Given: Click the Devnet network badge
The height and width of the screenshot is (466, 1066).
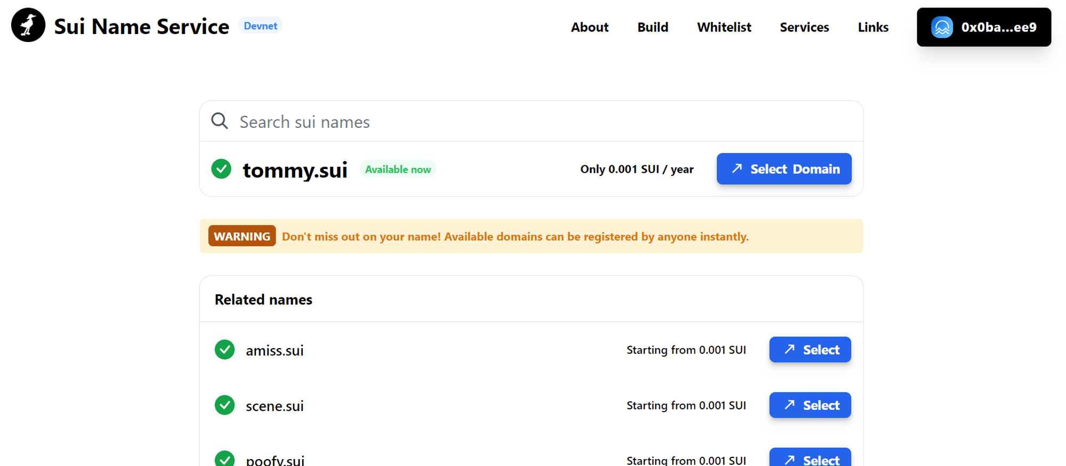Looking at the screenshot, I should point(260,26).
